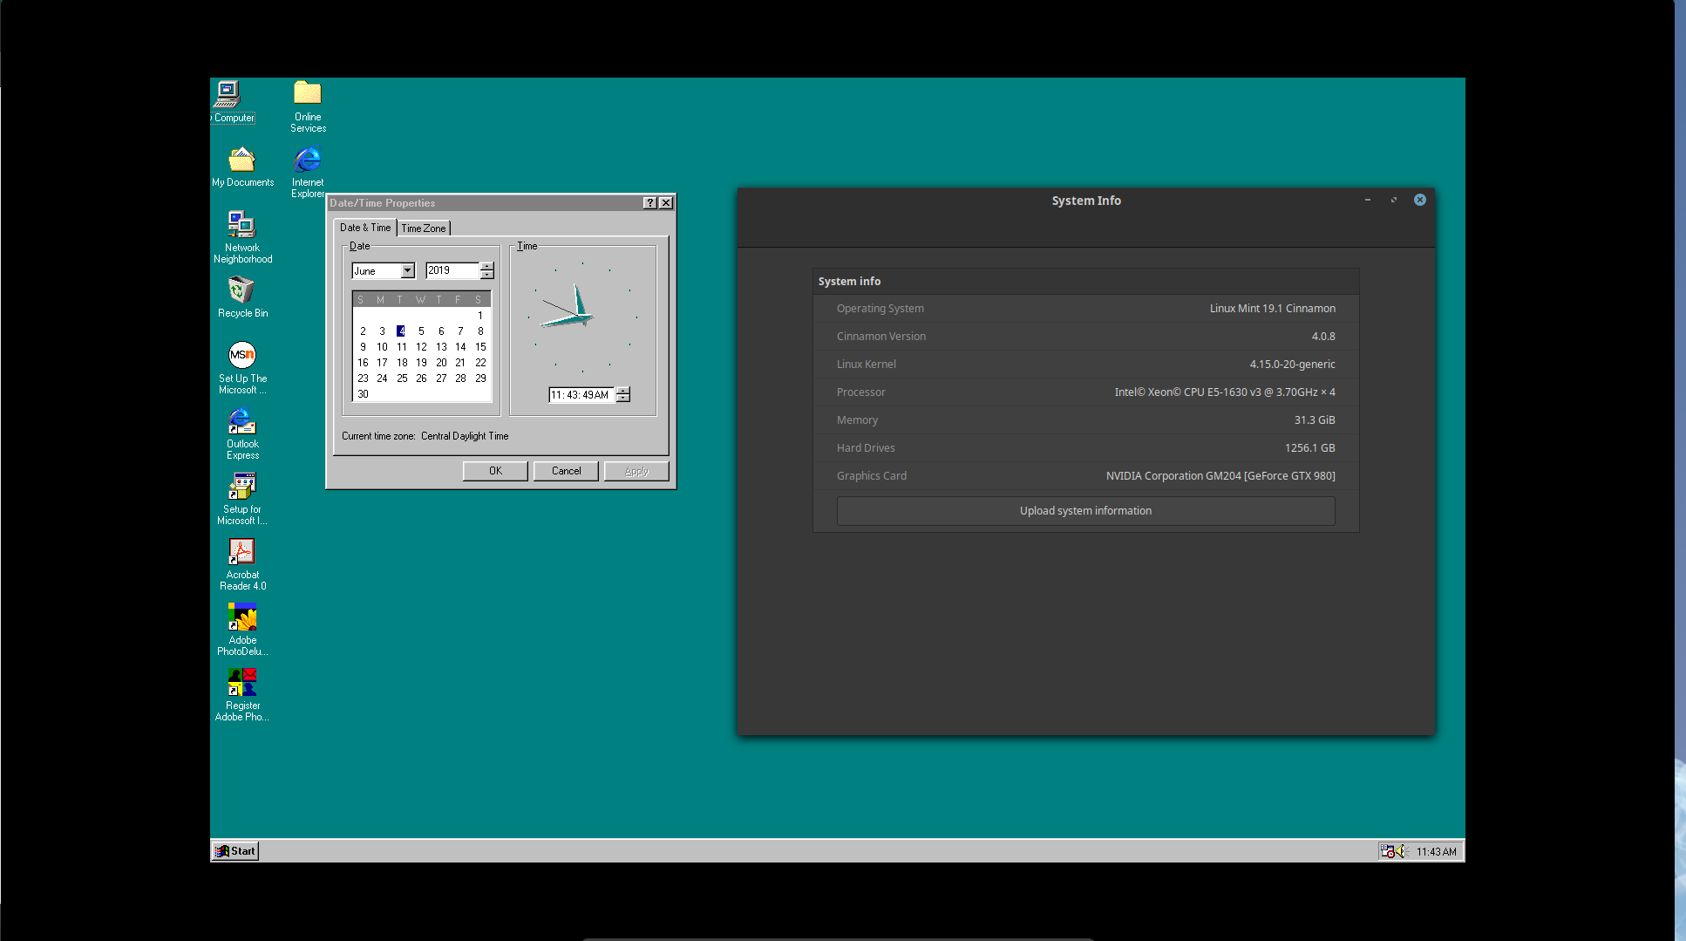This screenshot has width=1686, height=941.
Task: Click the analog clock face
Action: click(582, 317)
